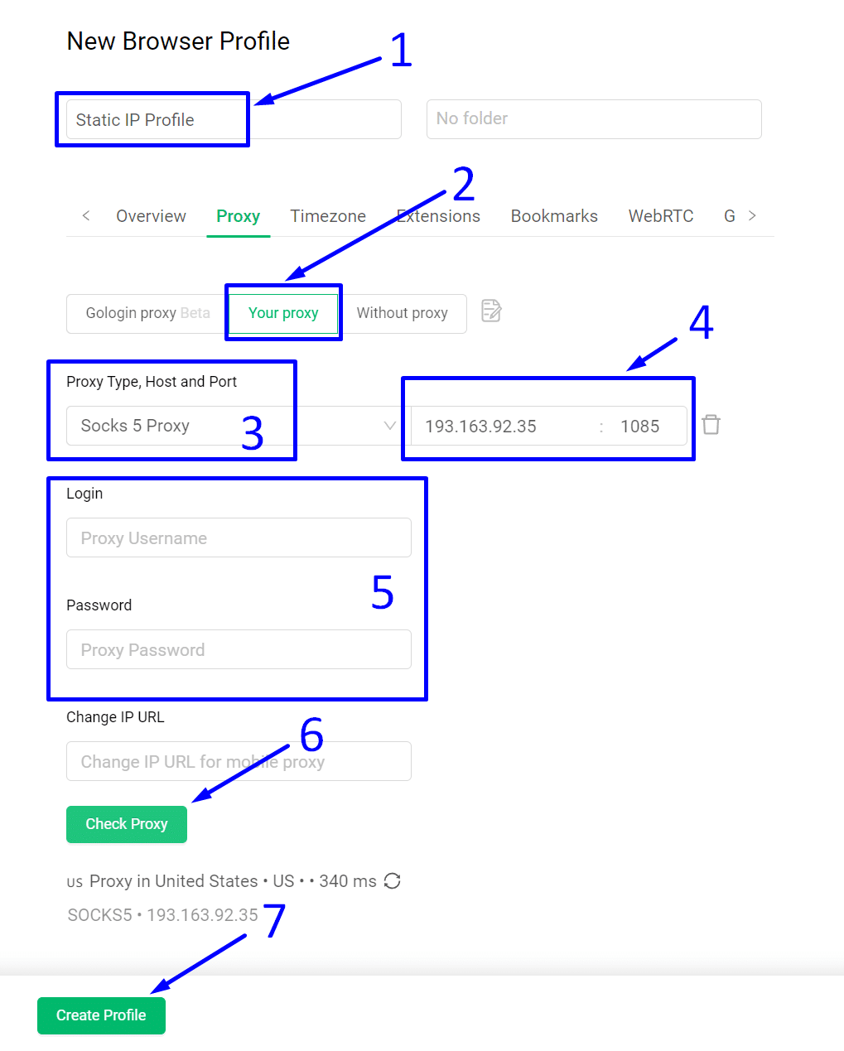Click the Create Profile button
The image size is (844, 1051).
[101, 1015]
